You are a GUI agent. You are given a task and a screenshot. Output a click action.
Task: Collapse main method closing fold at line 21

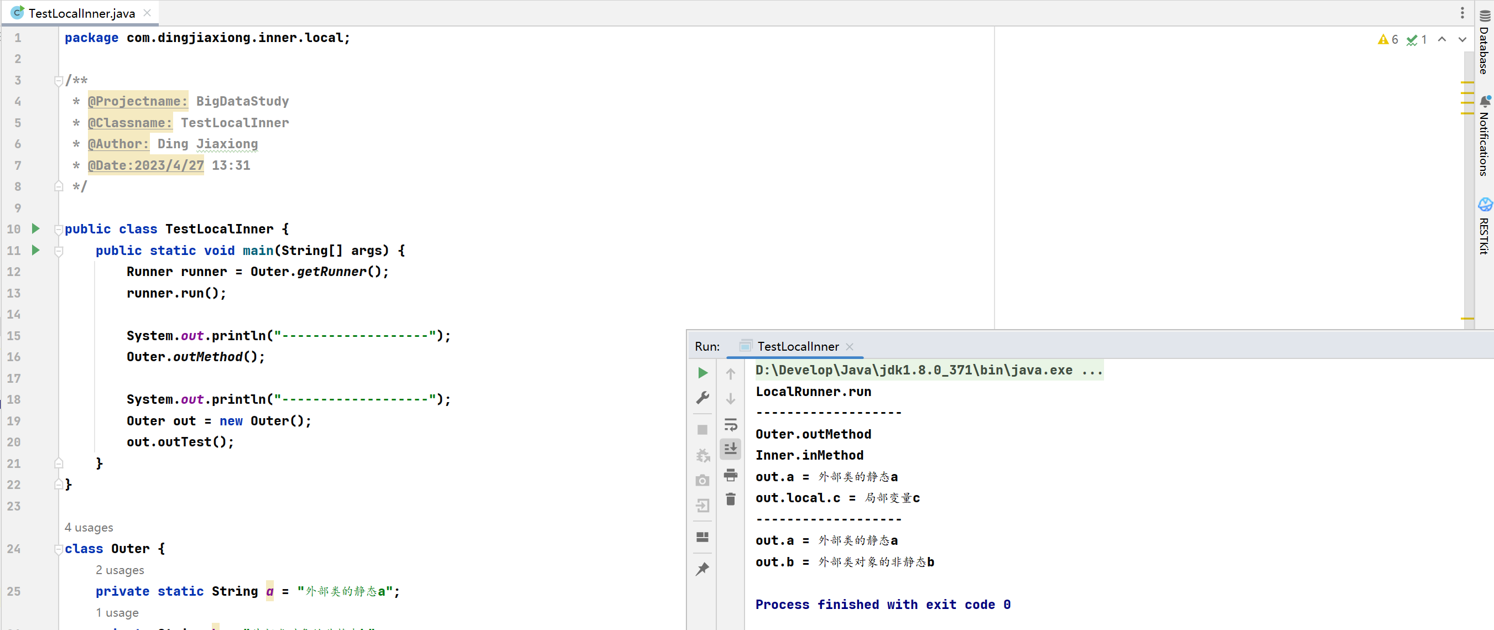pos(59,463)
